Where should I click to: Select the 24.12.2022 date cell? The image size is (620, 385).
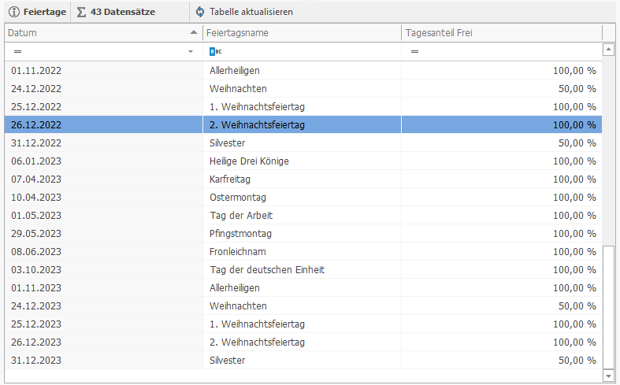pos(104,88)
